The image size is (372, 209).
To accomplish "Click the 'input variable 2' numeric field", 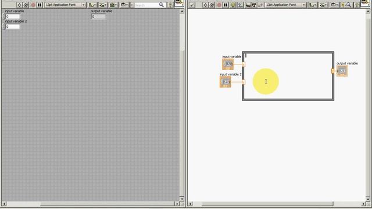I will point(12,27).
